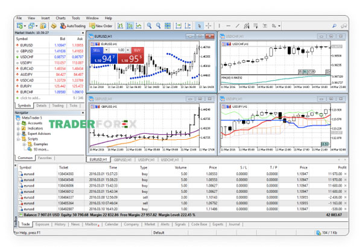Open the Tools menu
Screen dimensions: 362x247
point(76,18)
